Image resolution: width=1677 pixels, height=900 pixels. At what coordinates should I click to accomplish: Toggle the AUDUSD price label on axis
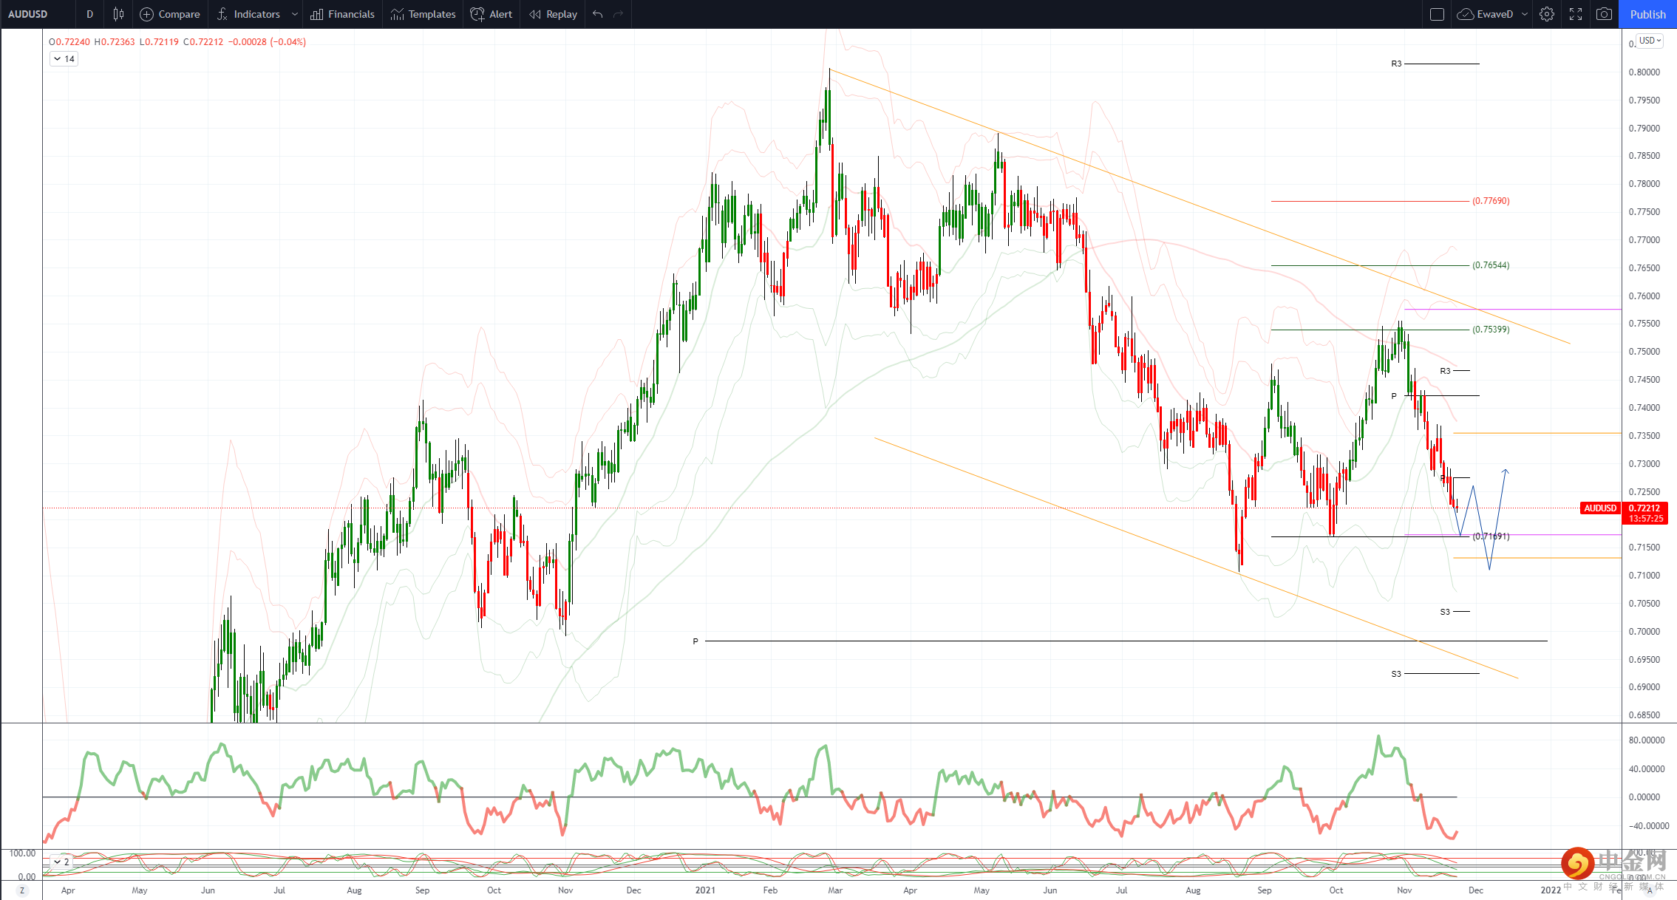[x=1600, y=508]
